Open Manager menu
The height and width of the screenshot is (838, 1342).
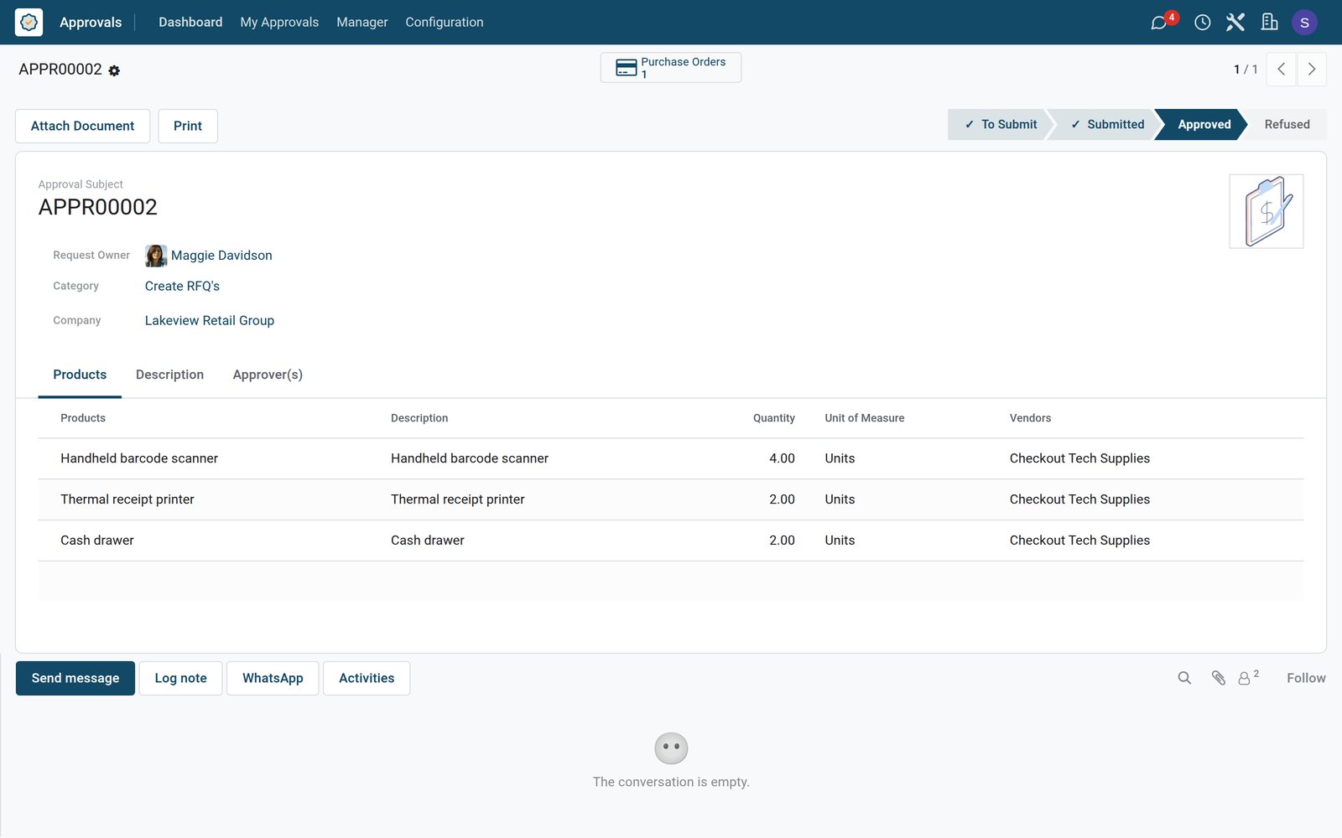362,23
